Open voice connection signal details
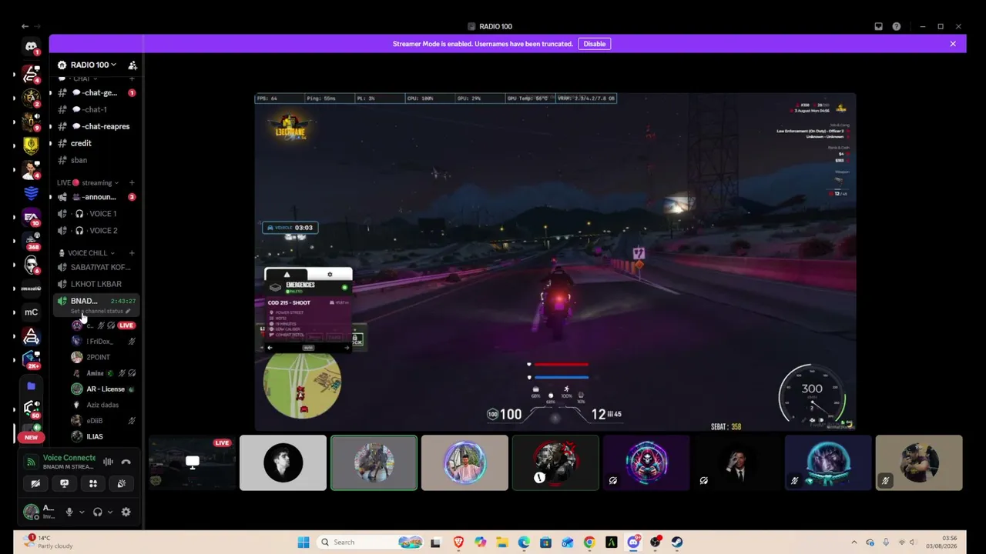 [x=31, y=462]
